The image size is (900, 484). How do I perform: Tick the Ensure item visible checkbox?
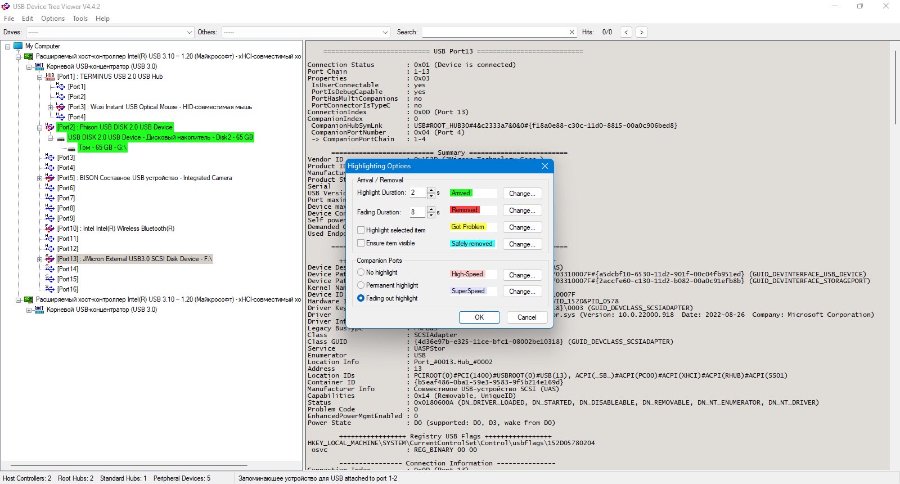(361, 243)
